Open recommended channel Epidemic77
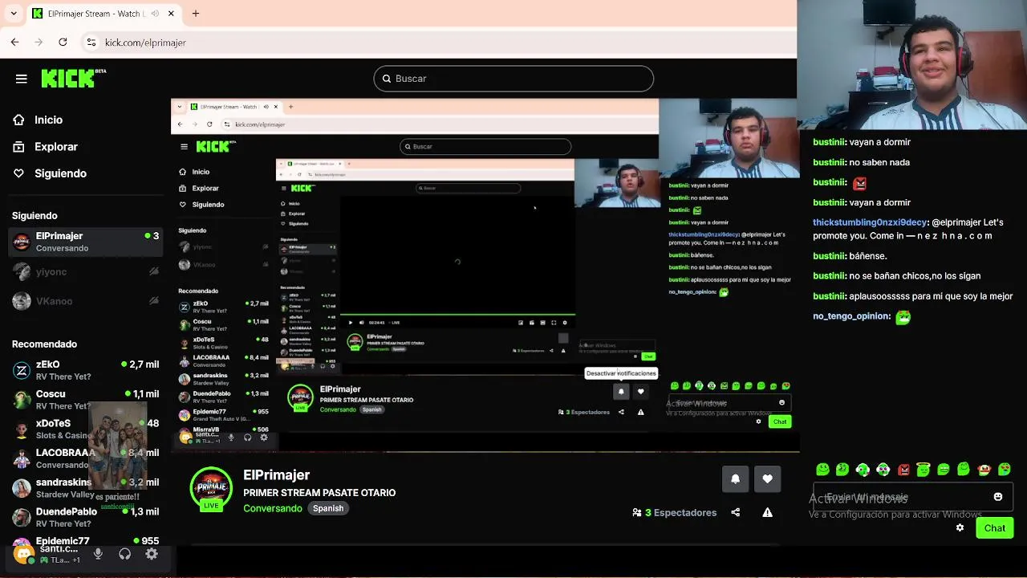This screenshot has height=578, width=1027. pos(86,542)
